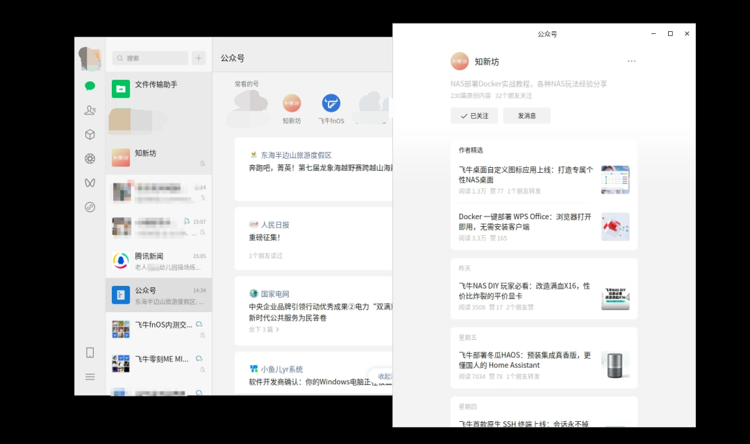Open the 小鱼儿yr系统 account link

tap(282, 369)
